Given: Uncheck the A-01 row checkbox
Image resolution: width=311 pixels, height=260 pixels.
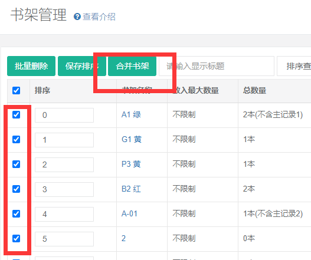Looking at the screenshot, I should pos(17,214).
